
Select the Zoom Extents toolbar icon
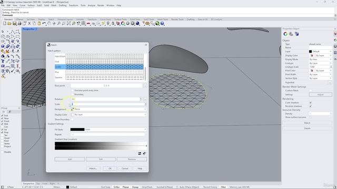[68, 23]
